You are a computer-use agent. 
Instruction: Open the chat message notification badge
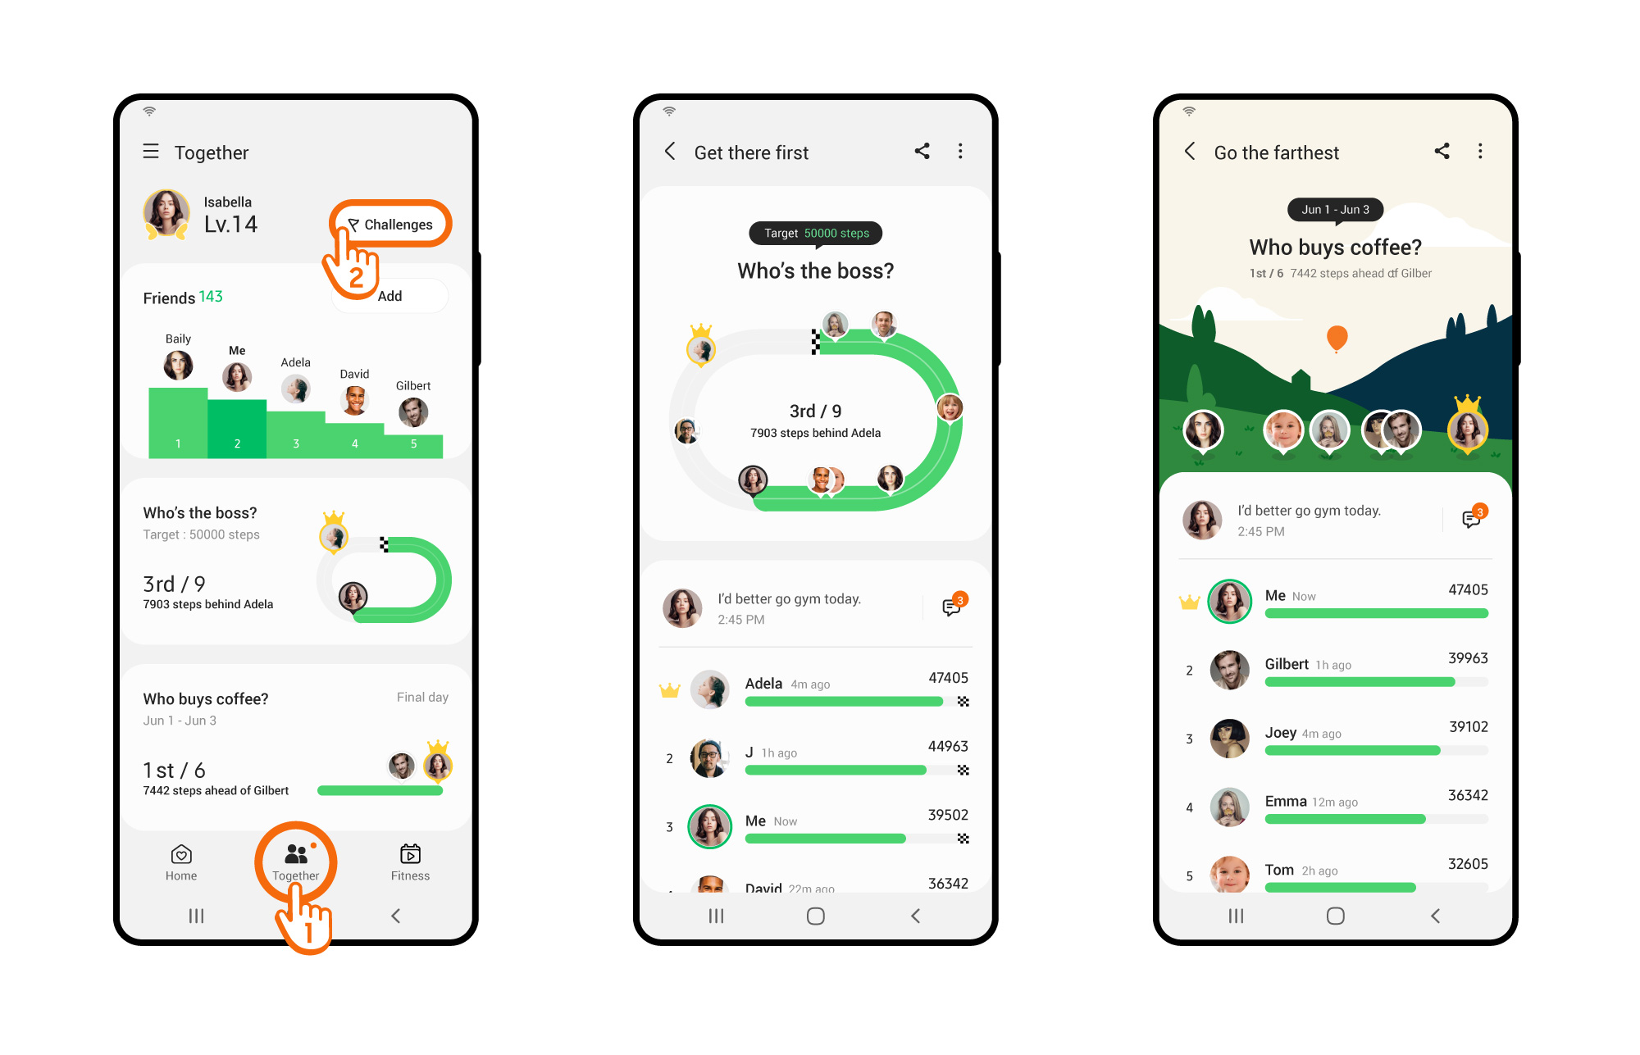(955, 605)
